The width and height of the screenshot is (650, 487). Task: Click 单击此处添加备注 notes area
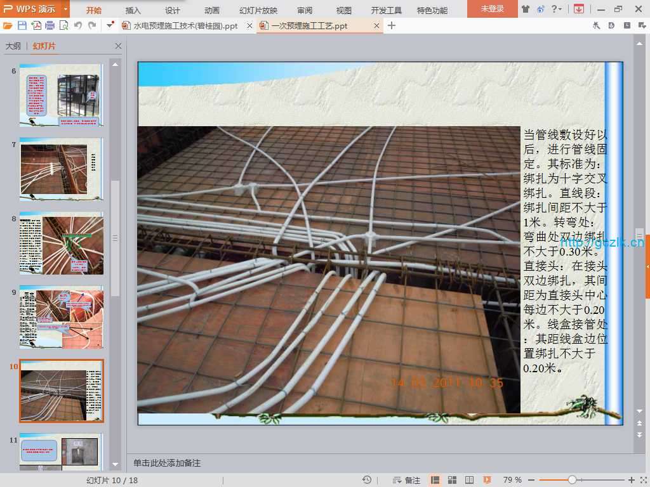pyautogui.click(x=166, y=463)
